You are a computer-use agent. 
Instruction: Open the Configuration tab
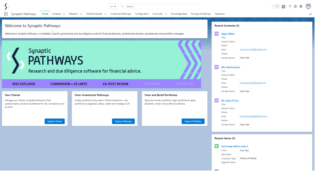(142, 14)
